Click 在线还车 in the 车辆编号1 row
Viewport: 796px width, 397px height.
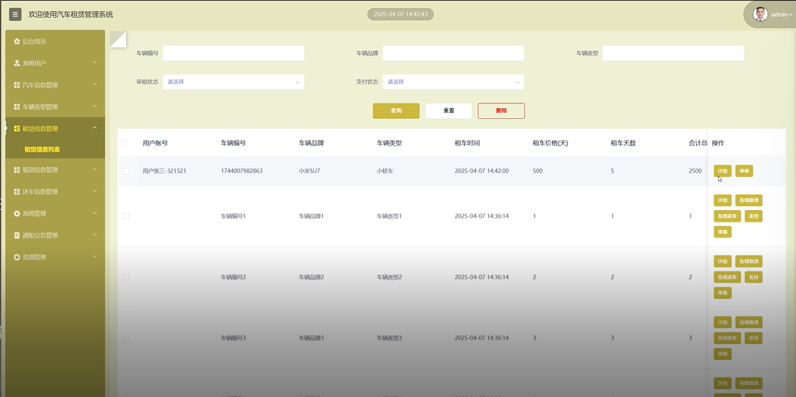pyautogui.click(x=727, y=216)
